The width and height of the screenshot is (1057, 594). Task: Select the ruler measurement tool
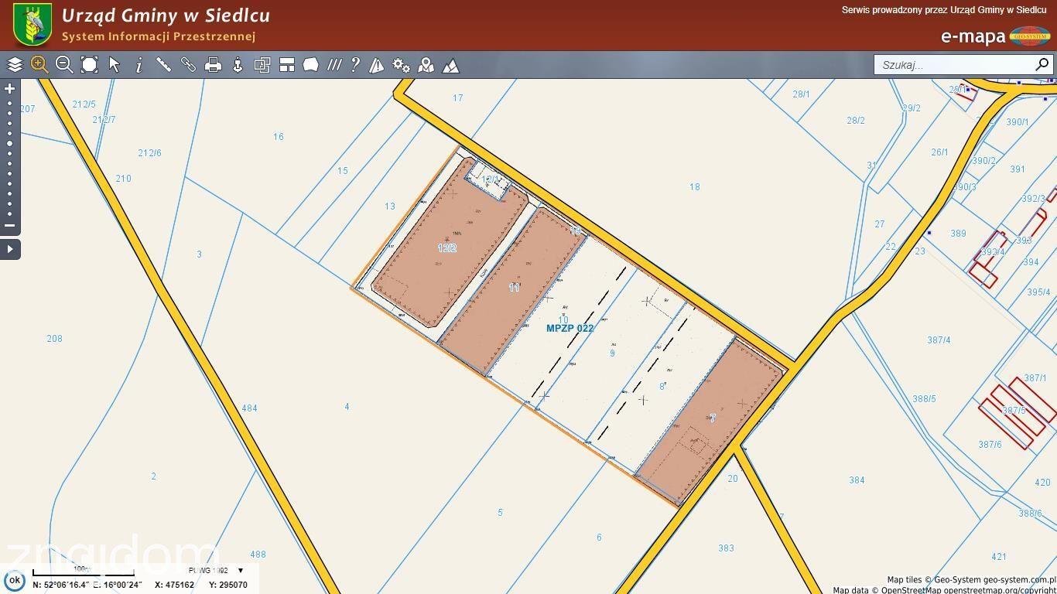(163, 65)
